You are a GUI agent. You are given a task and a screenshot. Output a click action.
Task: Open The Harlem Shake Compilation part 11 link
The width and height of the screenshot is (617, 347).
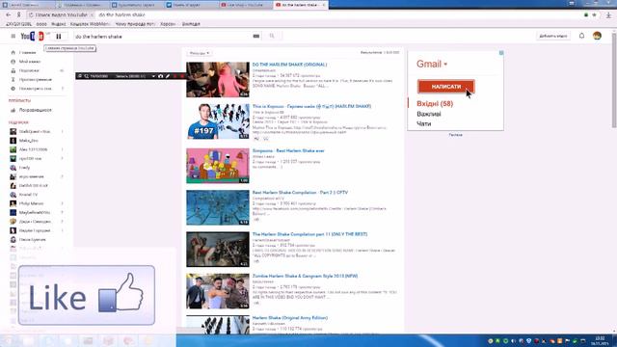tap(310, 234)
